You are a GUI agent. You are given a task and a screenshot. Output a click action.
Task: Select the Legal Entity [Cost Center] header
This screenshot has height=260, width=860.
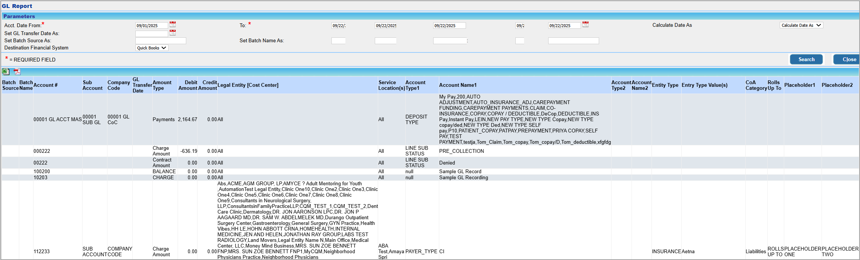248,85
